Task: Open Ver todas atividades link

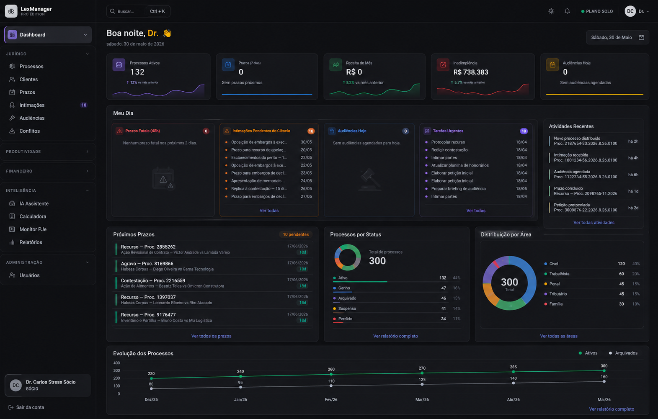Action: click(x=593, y=223)
